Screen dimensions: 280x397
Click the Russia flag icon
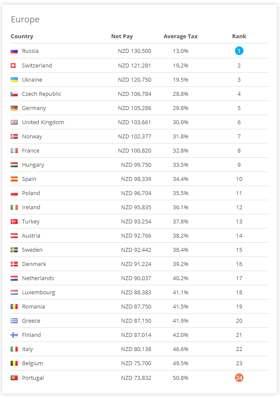(14, 51)
